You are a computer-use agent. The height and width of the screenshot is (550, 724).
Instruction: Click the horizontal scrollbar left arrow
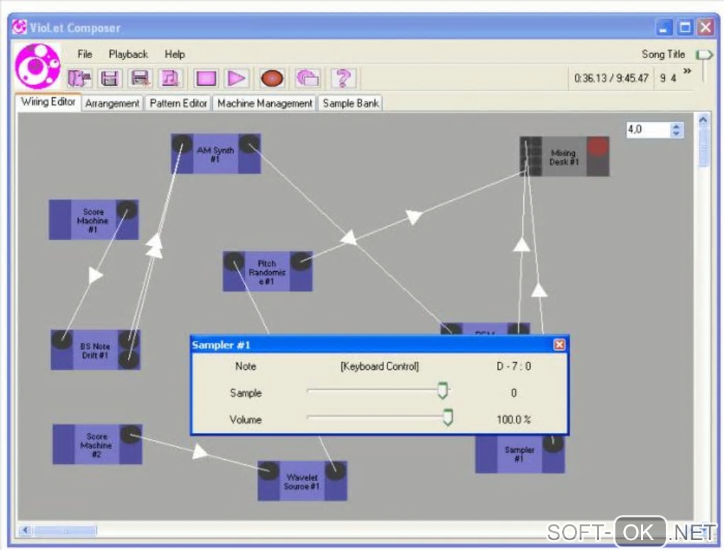click(26, 529)
